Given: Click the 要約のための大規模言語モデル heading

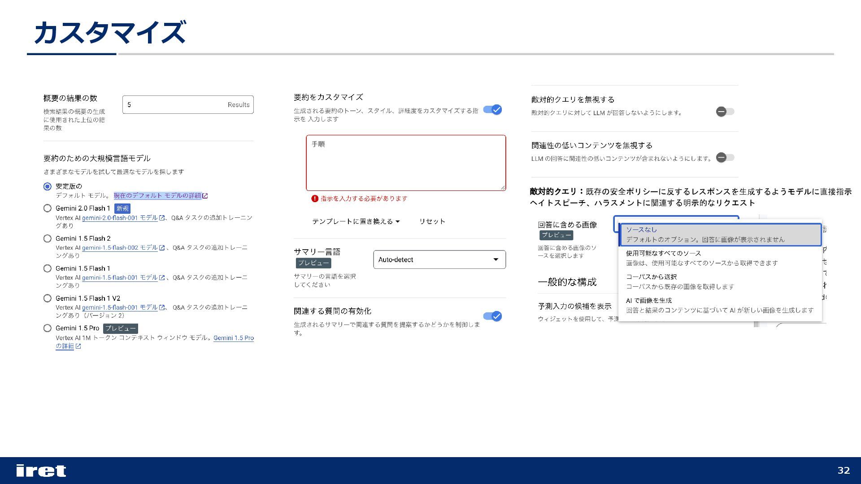Looking at the screenshot, I should click(97, 158).
